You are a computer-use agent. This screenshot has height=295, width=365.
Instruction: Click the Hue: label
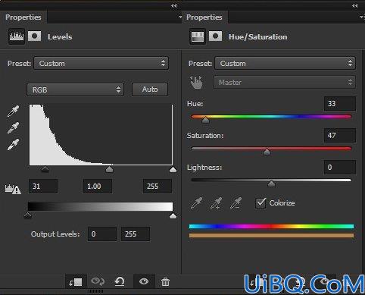[195, 104]
